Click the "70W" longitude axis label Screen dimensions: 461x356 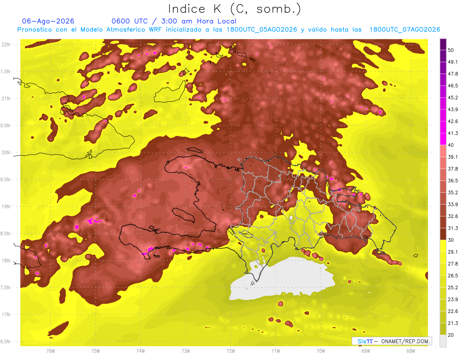[321, 351]
